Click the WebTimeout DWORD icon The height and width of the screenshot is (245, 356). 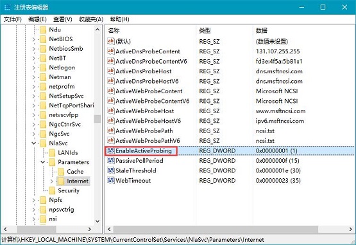tap(110, 180)
